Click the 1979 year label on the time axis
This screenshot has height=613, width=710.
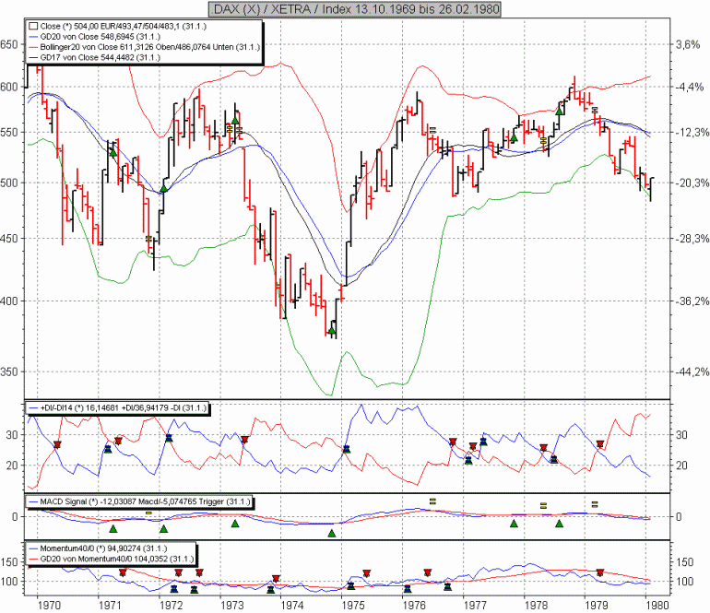click(597, 606)
